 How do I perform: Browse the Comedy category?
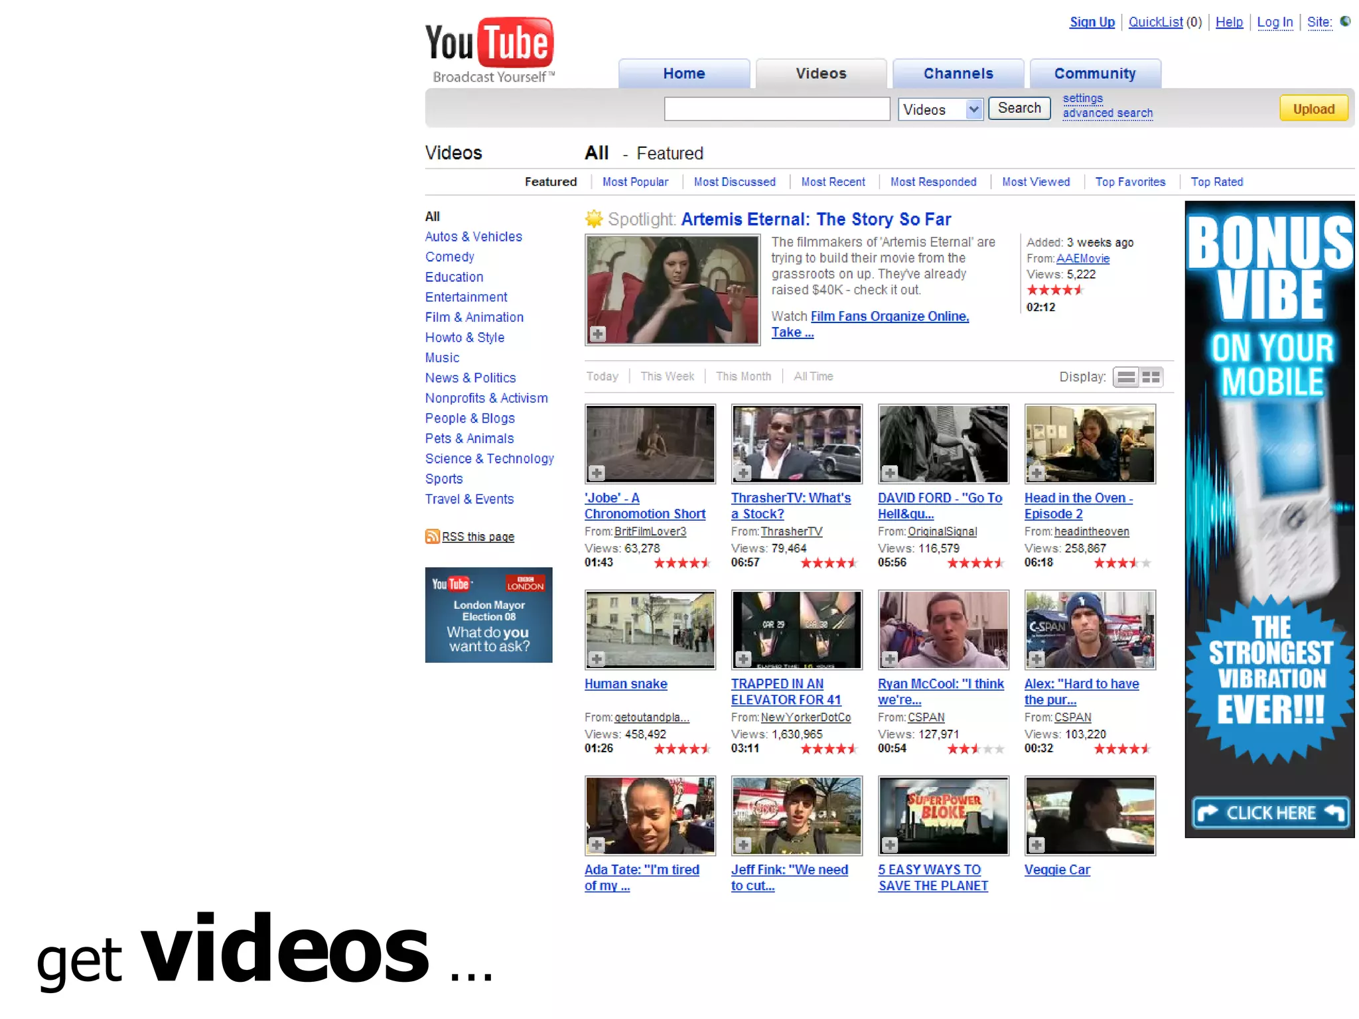pos(449,257)
